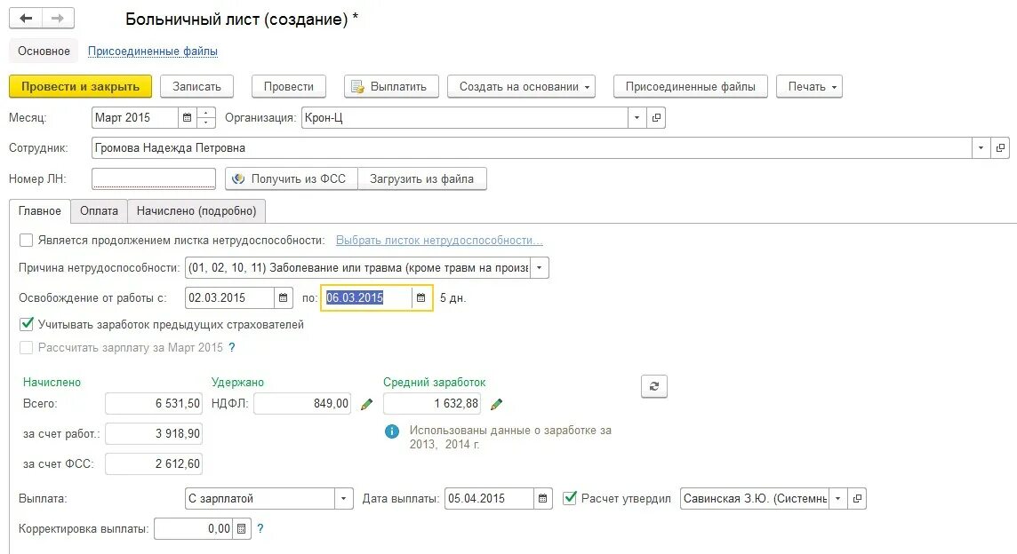Image resolution: width=1017 pixels, height=554 pixels.
Task: Click the back navigation arrow
Action: 26,19
